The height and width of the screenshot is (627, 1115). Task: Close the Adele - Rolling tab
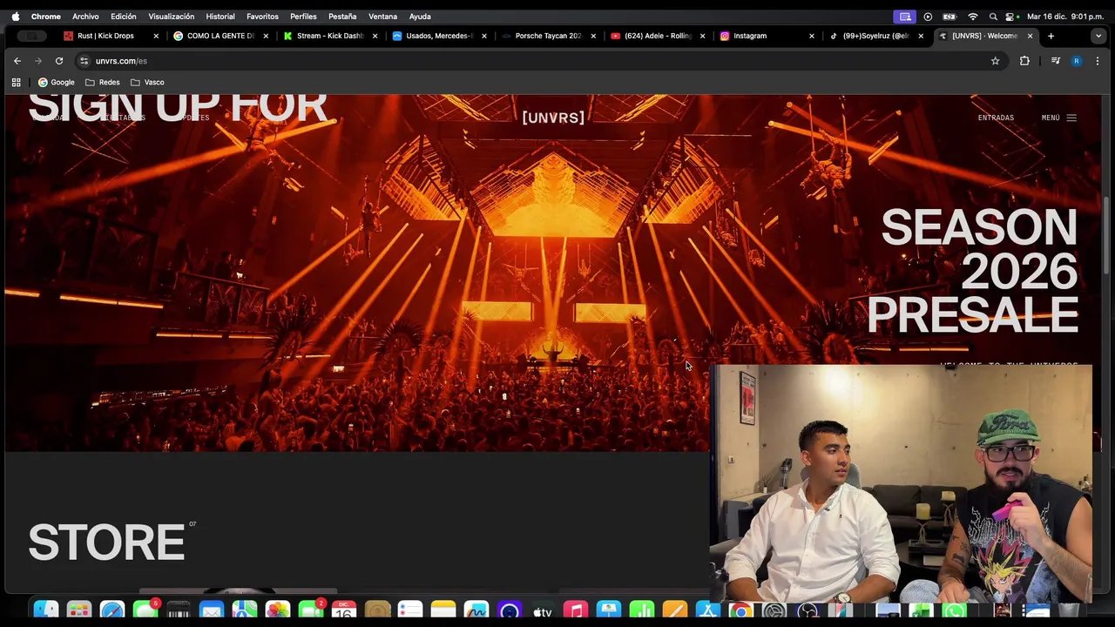[703, 36]
